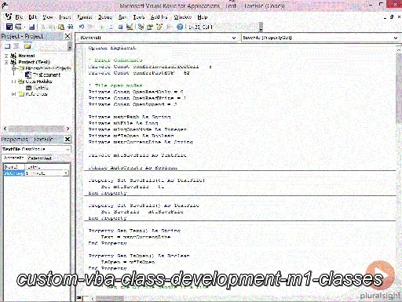
Task: Click the Break pause icon
Action: pos(111,27)
